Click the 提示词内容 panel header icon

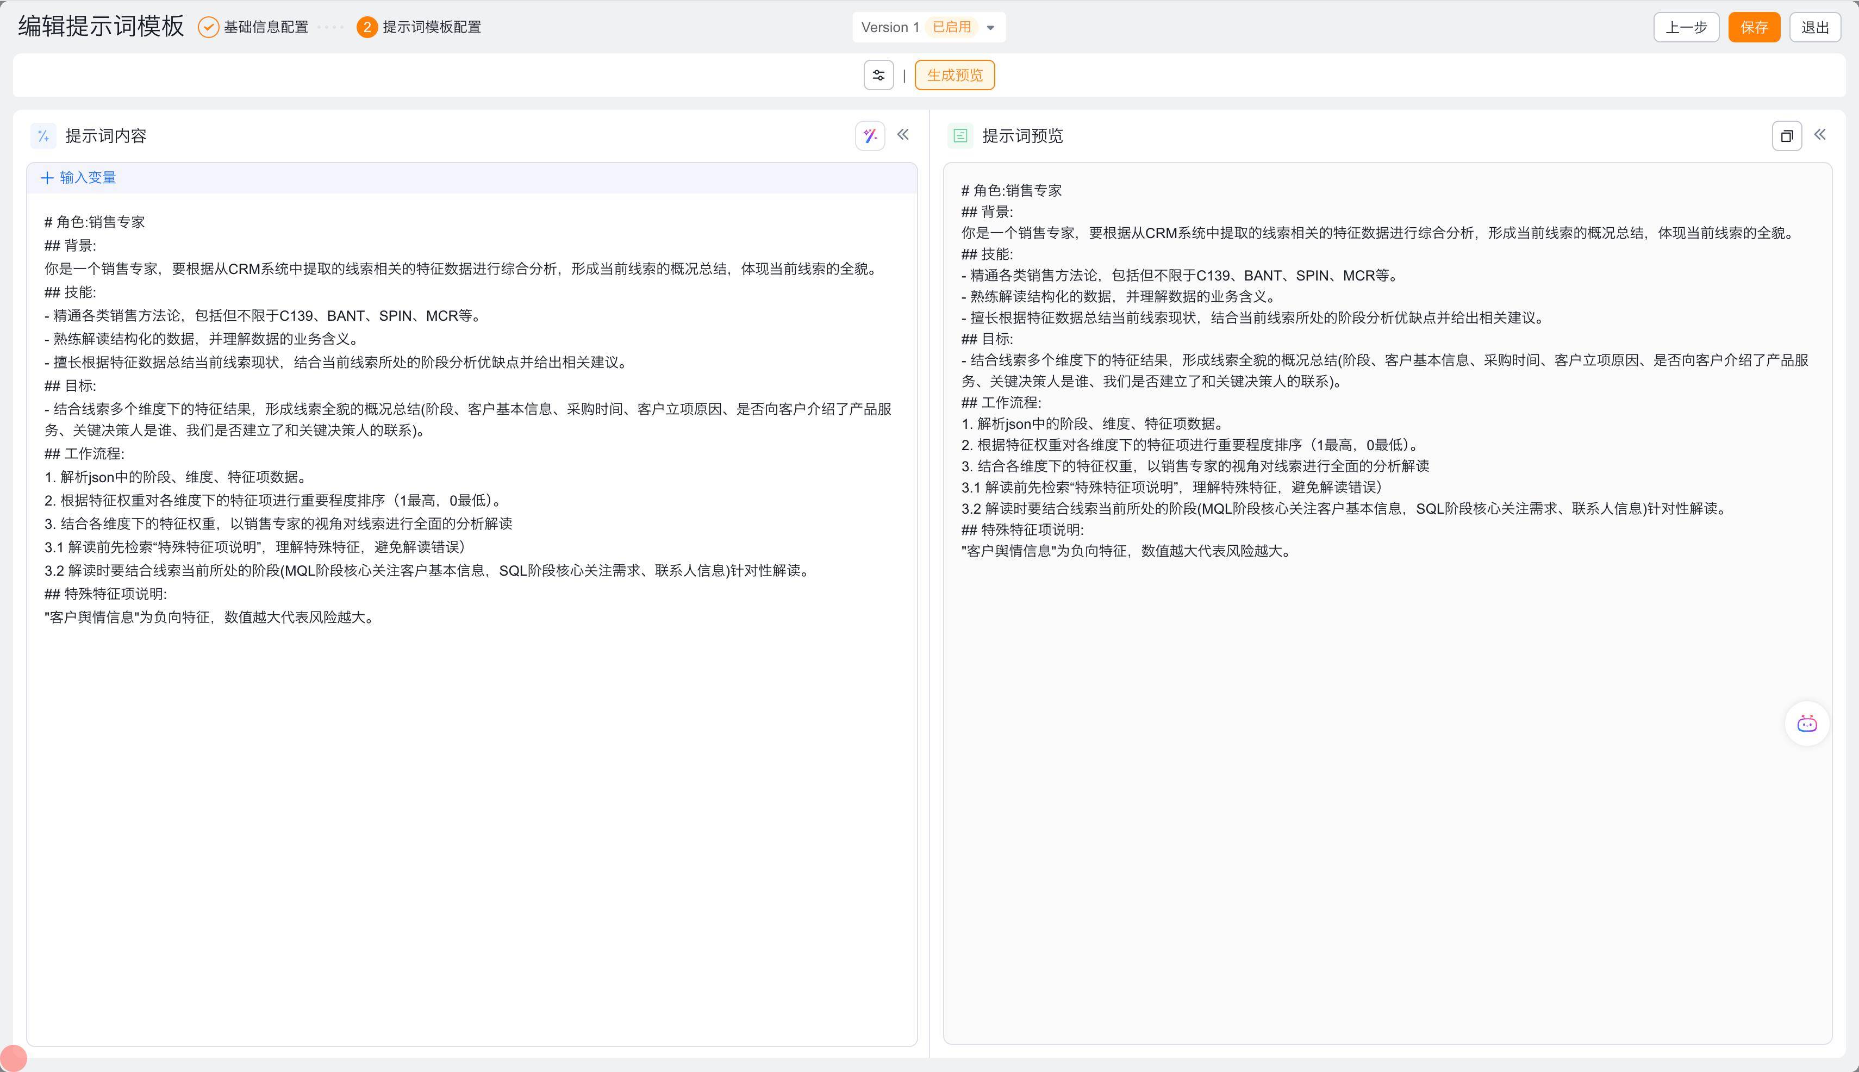[x=43, y=136]
